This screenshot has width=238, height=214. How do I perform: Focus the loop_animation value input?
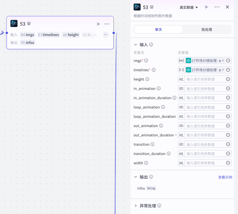(205, 107)
